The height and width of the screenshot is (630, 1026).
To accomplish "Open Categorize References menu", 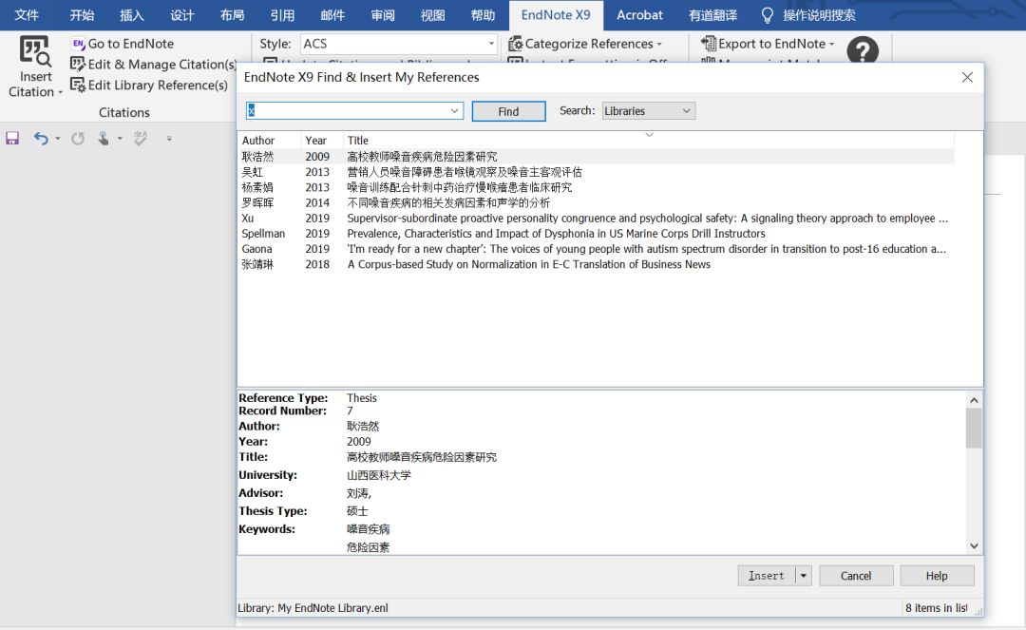I will [585, 44].
